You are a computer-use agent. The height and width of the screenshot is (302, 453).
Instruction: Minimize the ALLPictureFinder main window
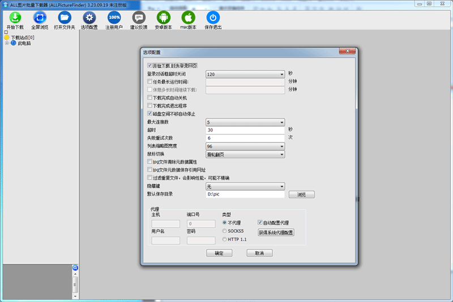click(x=419, y=4)
